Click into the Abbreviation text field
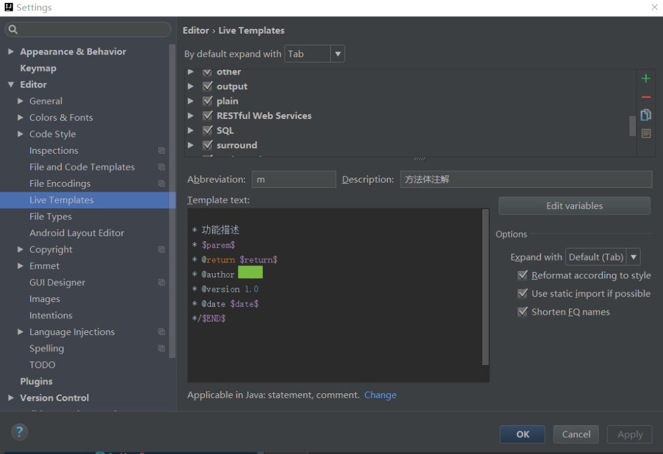The image size is (663, 454). point(294,180)
